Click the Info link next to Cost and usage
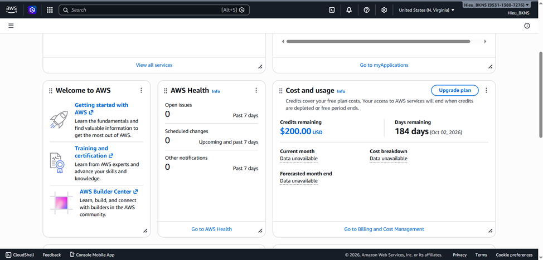This screenshot has height=260, width=543. (341, 91)
